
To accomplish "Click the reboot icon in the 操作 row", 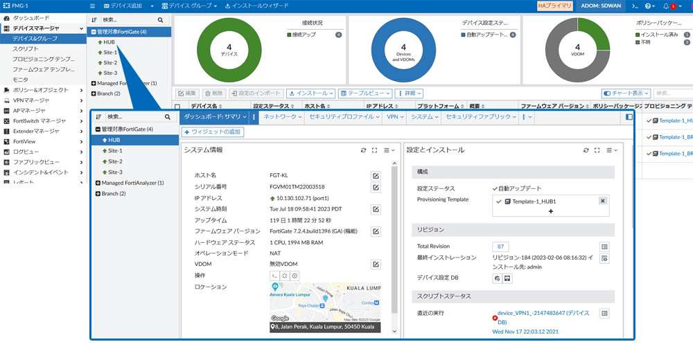I will pyautogui.click(x=284, y=275).
